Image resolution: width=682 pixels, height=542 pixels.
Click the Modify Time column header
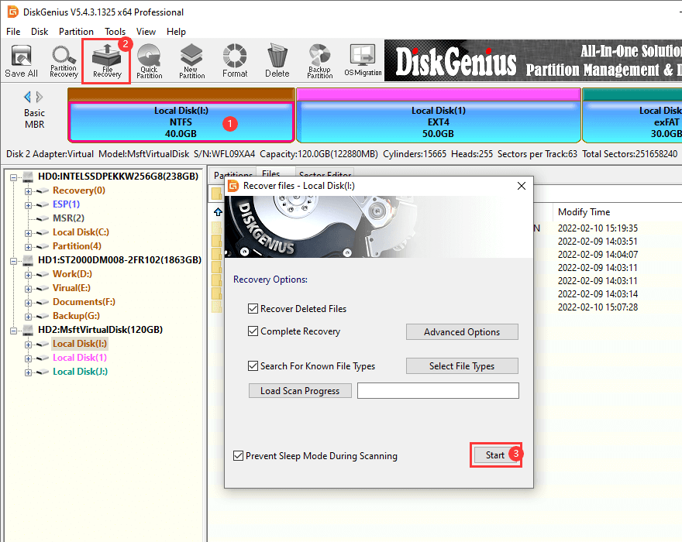click(x=584, y=211)
